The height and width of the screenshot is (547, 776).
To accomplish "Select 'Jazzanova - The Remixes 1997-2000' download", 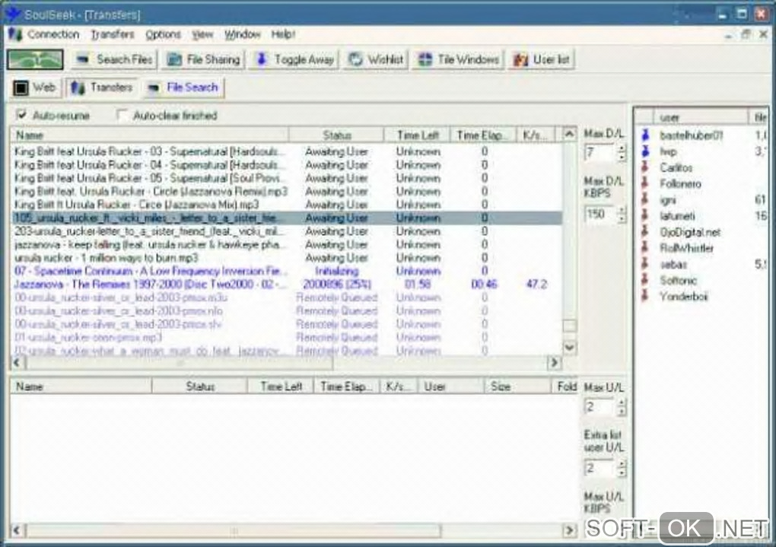I will click(287, 284).
